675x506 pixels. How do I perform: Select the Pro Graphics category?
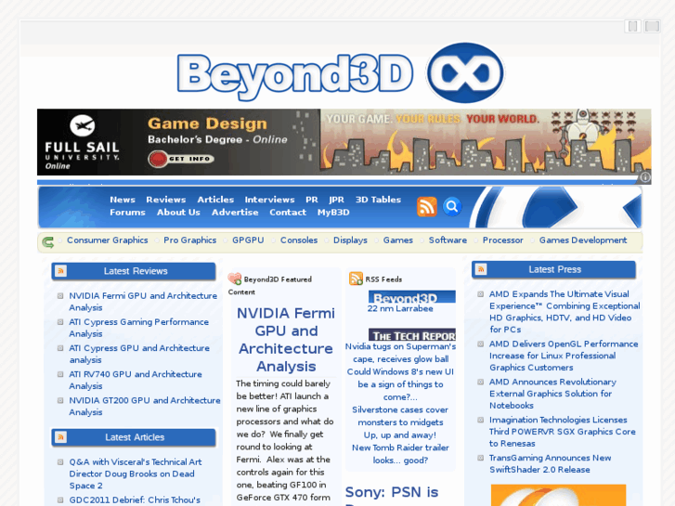189,240
